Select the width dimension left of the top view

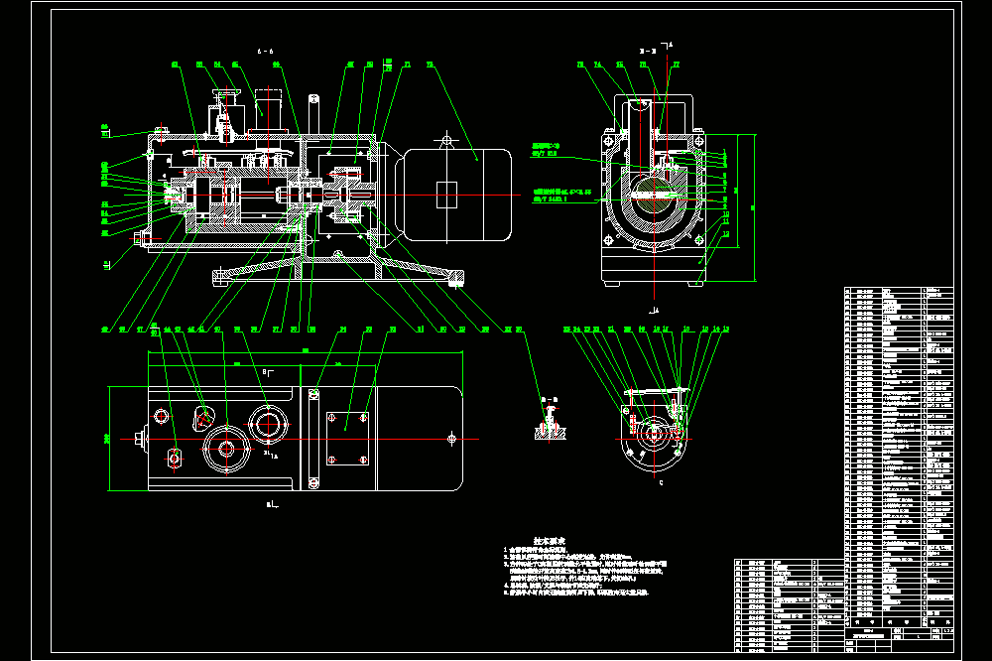click(x=108, y=438)
